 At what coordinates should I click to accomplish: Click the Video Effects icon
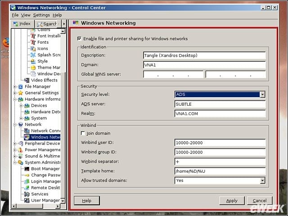[x=27, y=80]
